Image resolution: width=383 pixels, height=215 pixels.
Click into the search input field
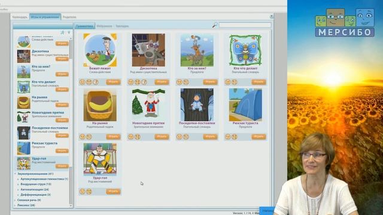(245, 25)
